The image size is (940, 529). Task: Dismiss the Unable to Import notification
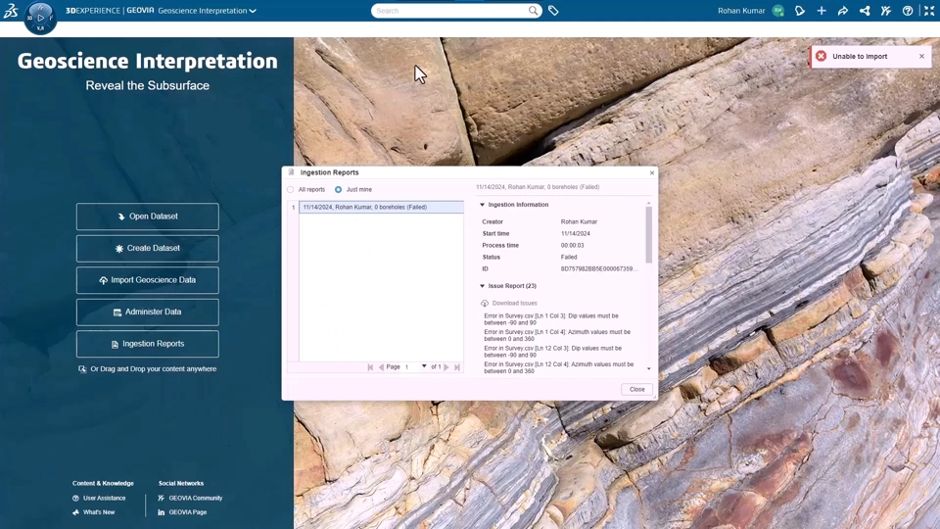[x=922, y=56]
